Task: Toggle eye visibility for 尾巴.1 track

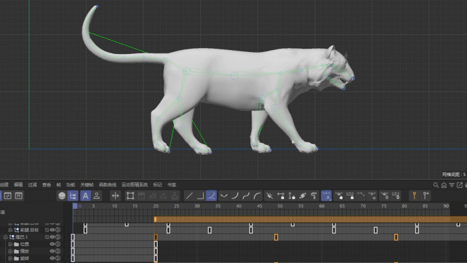Action: click(52, 237)
